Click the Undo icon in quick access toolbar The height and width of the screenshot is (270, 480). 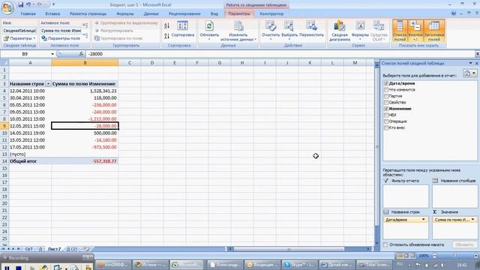28,4
